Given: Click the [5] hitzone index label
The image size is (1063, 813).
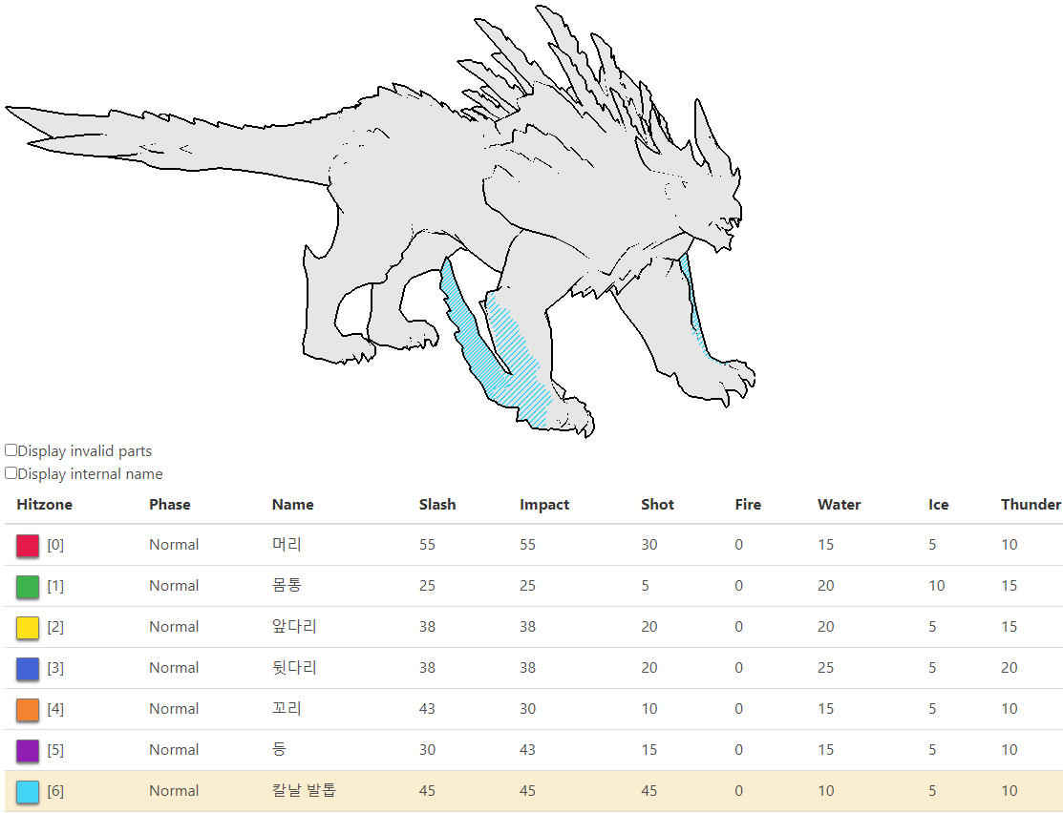Looking at the screenshot, I should pyautogui.click(x=55, y=750).
